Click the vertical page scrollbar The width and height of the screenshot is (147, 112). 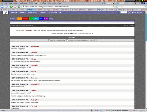point(146,60)
